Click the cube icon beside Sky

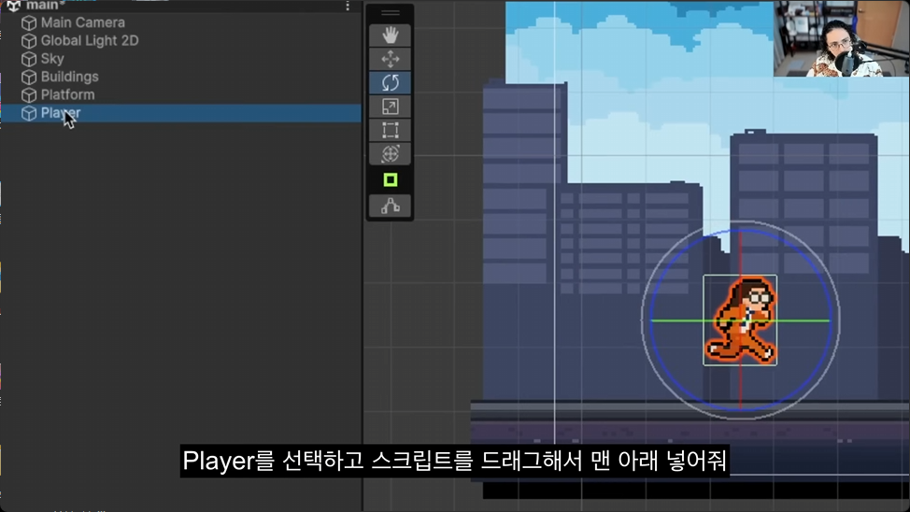28,59
